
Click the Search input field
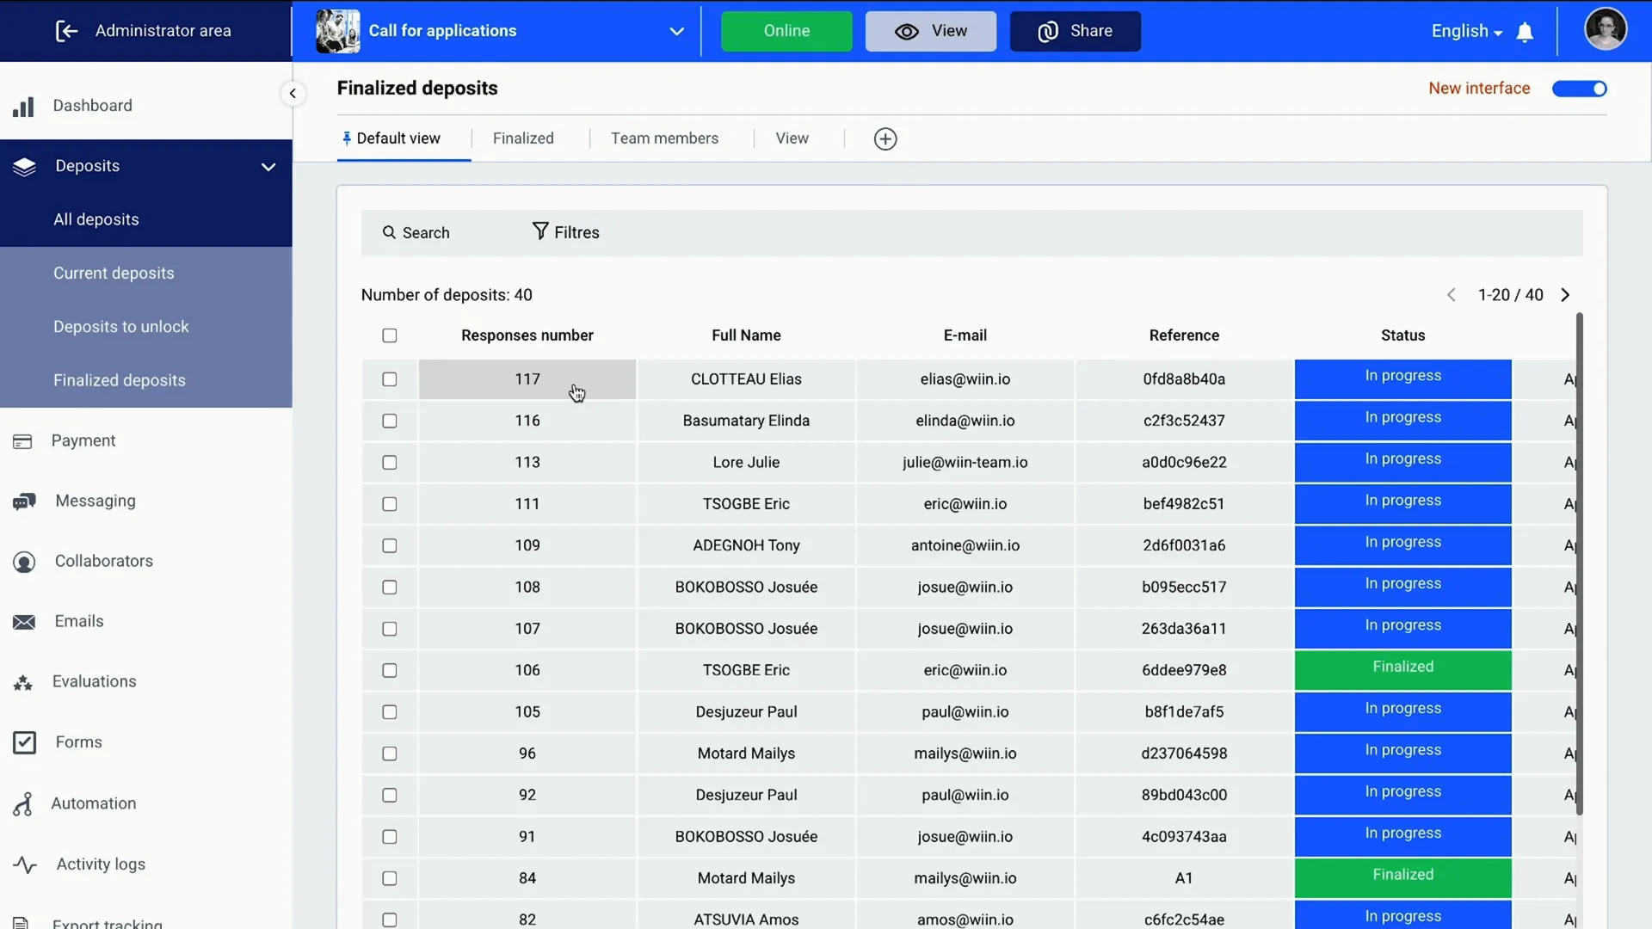[x=427, y=231]
